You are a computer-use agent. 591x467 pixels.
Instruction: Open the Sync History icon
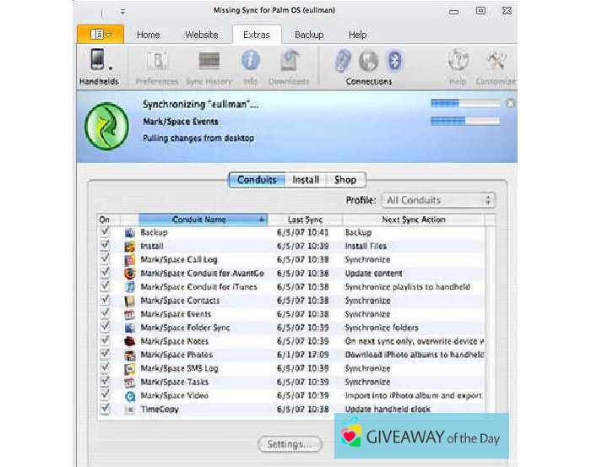pyautogui.click(x=208, y=62)
